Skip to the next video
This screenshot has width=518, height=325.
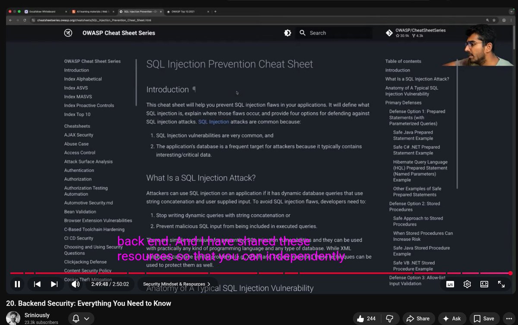click(54, 284)
